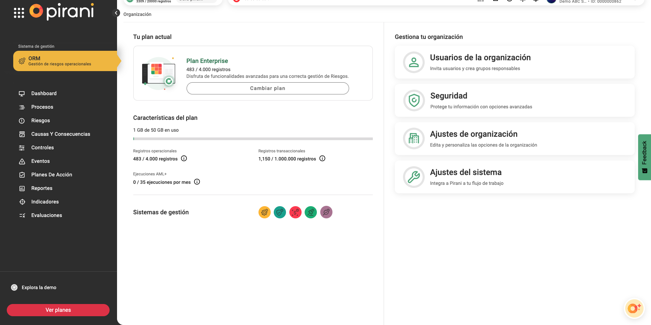The image size is (651, 325).
Task: Click info icon next to Ejecuciones AML+
Action: (x=197, y=182)
